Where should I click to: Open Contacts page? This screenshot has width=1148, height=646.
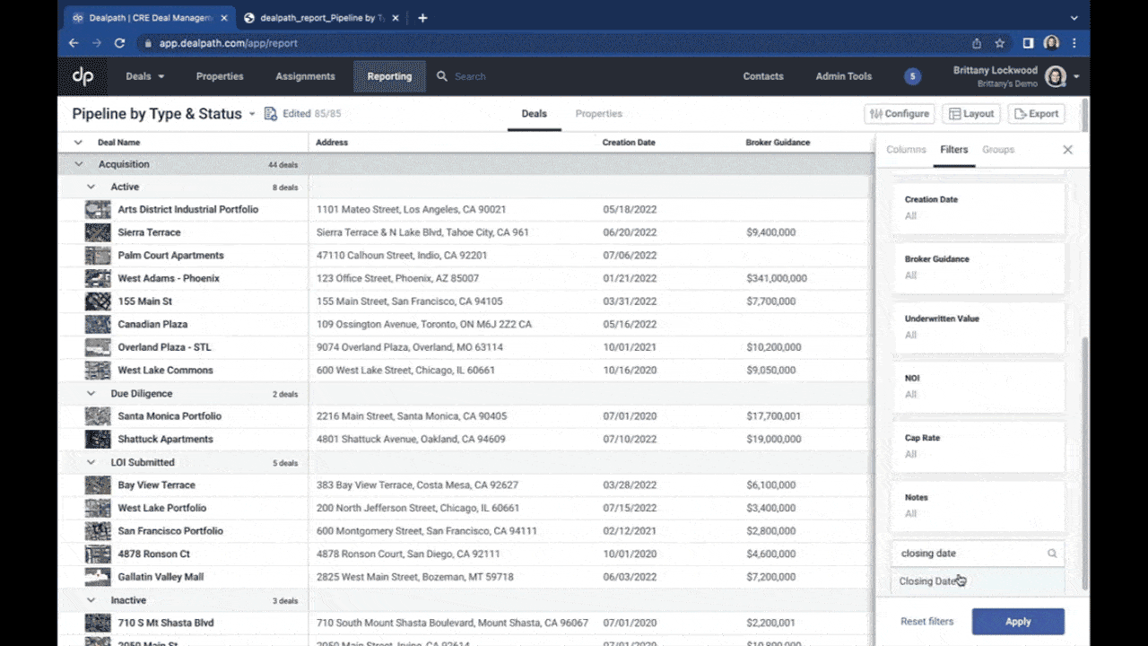(763, 76)
